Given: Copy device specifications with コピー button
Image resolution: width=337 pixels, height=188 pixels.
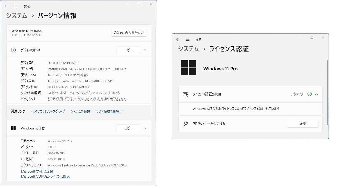Looking at the screenshot, I should click(128, 50).
